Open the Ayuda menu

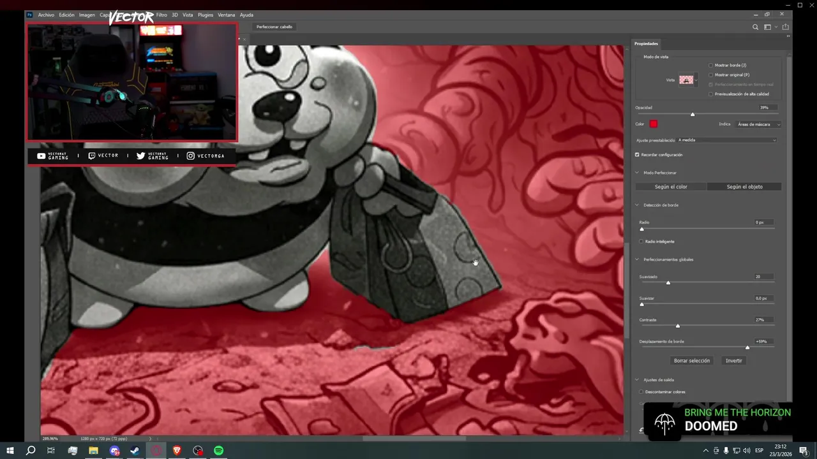click(x=246, y=15)
